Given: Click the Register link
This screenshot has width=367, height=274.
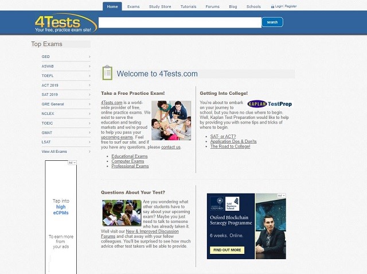Looking at the screenshot, I should tap(291, 6).
